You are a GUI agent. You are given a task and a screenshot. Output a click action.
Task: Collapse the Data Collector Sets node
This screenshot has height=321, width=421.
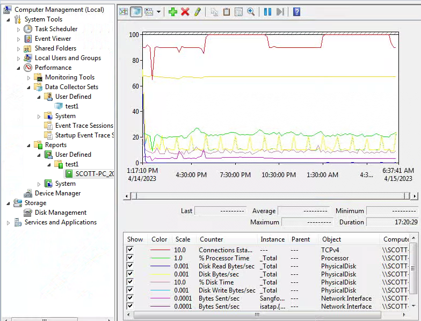pyautogui.click(x=29, y=87)
